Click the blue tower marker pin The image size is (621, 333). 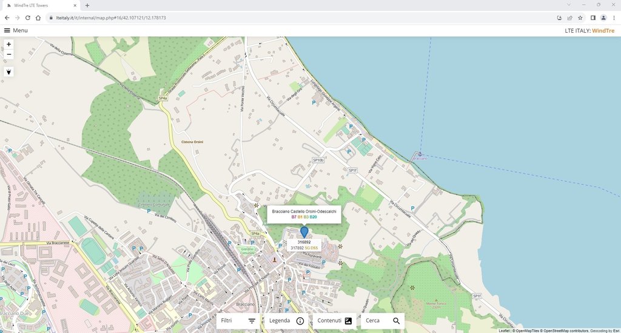(x=304, y=231)
